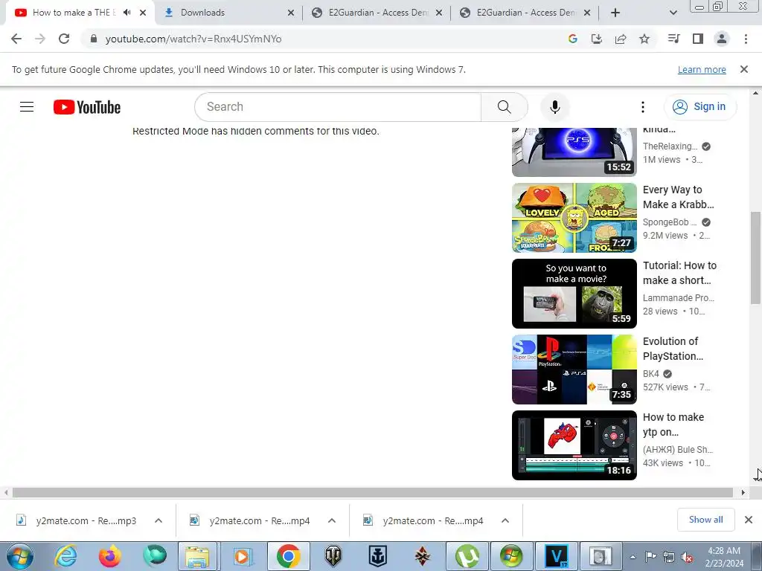Expand options for the first mp4 download
This screenshot has height=571, width=762.
click(x=331, y=520)
